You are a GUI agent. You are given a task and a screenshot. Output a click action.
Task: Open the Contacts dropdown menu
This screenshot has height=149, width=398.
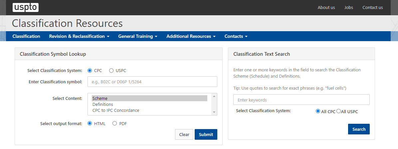[236, 36]
